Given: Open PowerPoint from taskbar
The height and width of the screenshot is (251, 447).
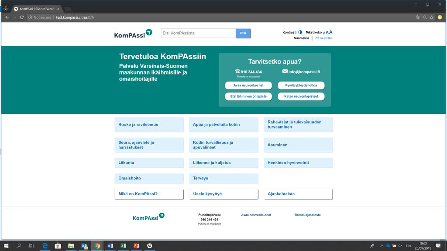Looking at the screenshot, I should pyautogui.click(x=137, y=246).
